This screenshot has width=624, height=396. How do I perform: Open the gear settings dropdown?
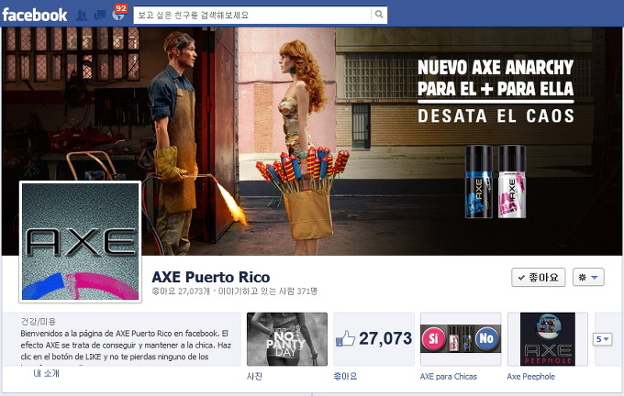(587, 277)
